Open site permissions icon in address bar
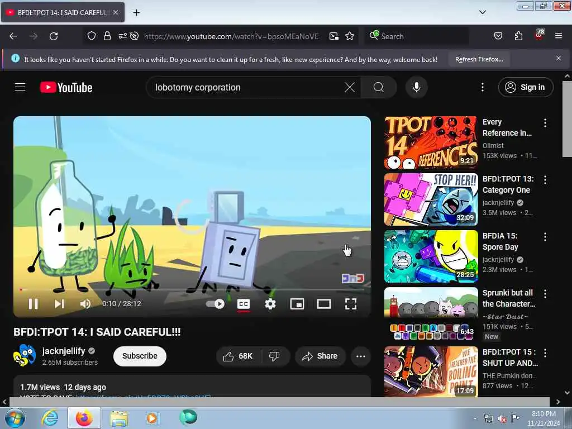 coord(122,36)
